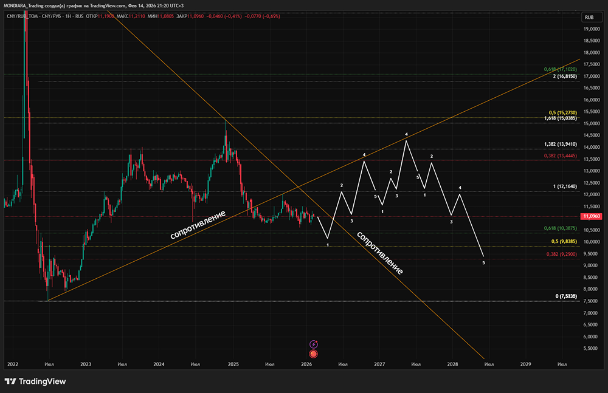Screen dimensions: 608x393
Task: Click the CNY/RUB_TOM symbol title
Action: tap(22, 16)
